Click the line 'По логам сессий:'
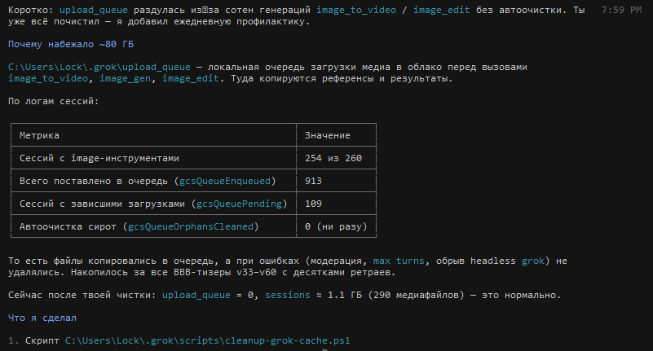Screen dimensions: 653x351 coord(53,101)
